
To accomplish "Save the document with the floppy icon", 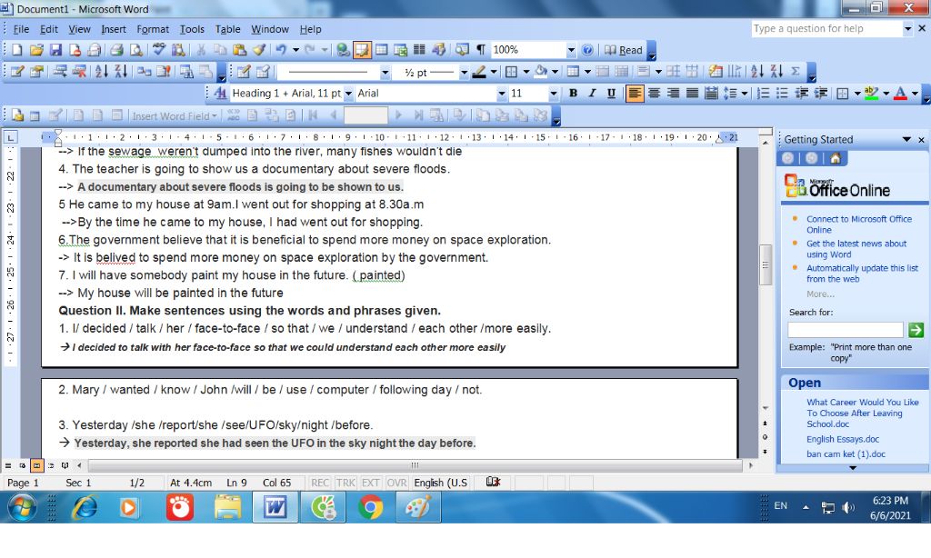I will click(55, 51).
